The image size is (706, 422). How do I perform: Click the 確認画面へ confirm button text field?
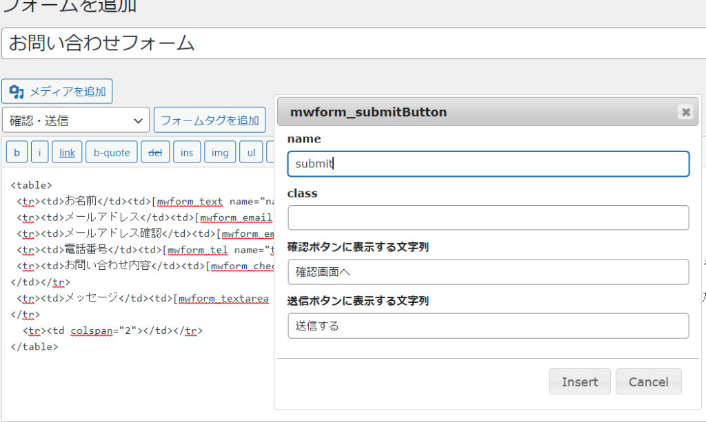[489, 271]
